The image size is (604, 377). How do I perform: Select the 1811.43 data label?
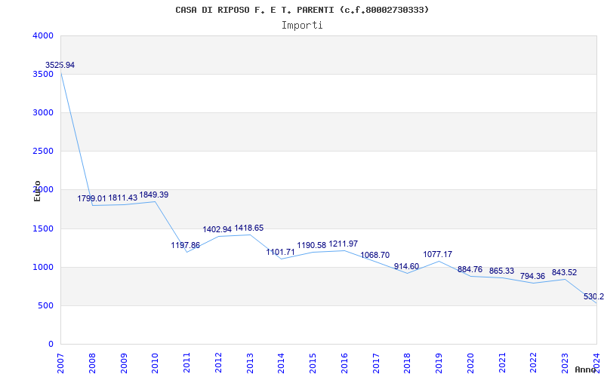pos(123,198)
